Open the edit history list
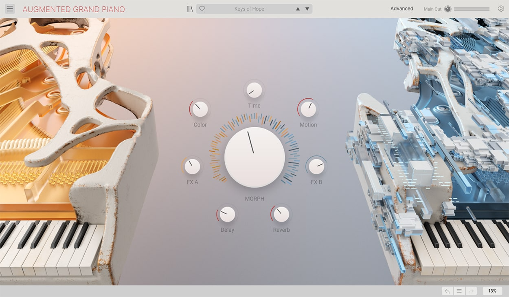Image resolution: width=509 pixels, height=297 pixels. pyautogui.click(x=459, y=291)
